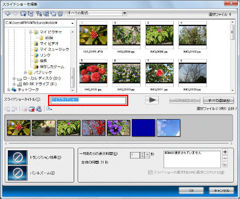Select the solid blue slide in filmstrip
The image size is (240, 199).
(x=144, y=128)
